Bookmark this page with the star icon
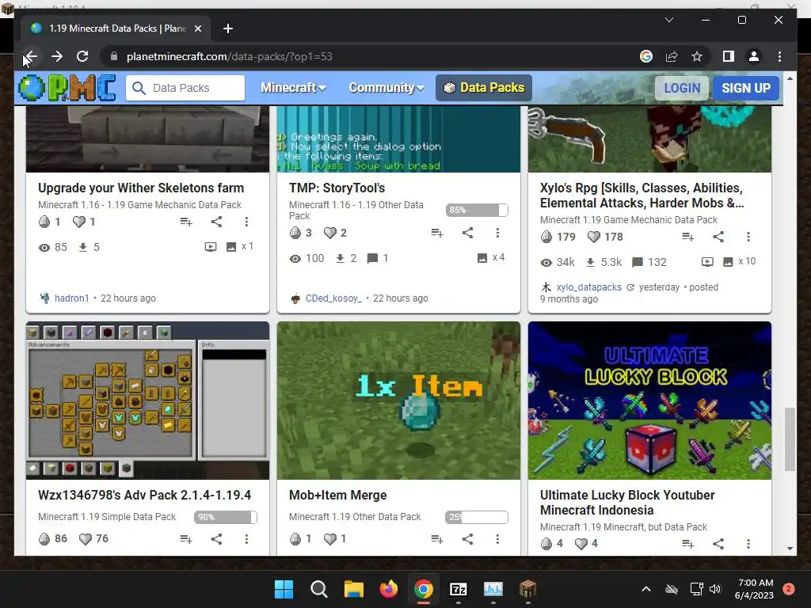Image resolution: width=811 pixels, height=608 pixels. pos(697,56)
